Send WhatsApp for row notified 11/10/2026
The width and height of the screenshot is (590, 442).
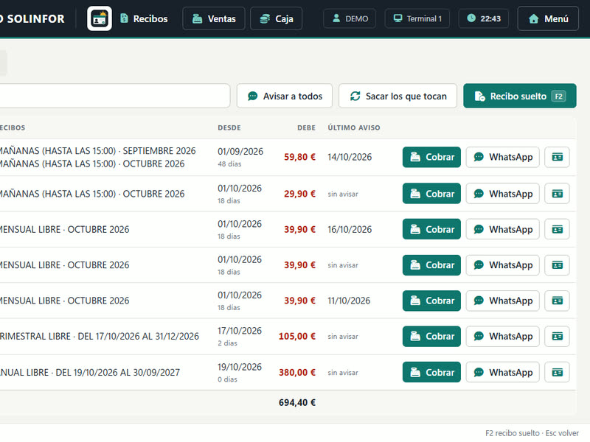[503, 301]
